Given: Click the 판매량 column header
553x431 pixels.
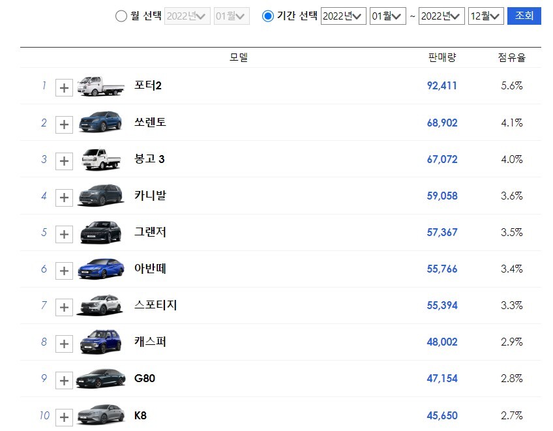Looking at the screenshot, I should [442, 57].
